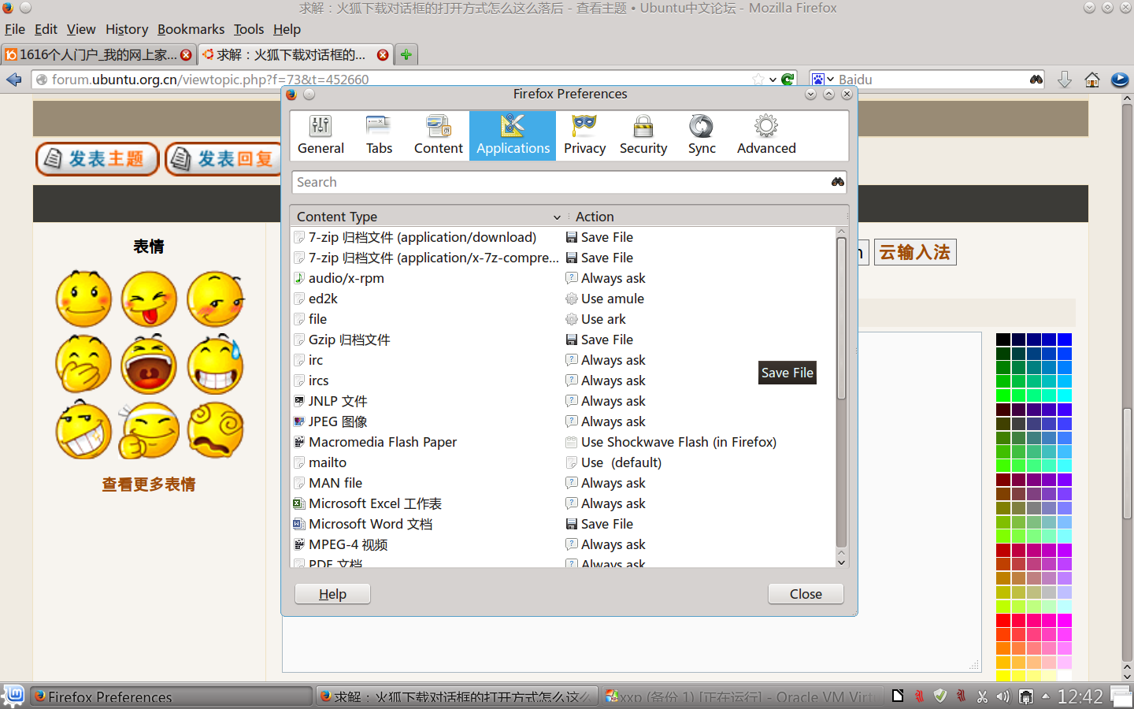The image size is (1134, 709).
Task: Click the binoculars icon in Baidu search box
Action: 1036,80
